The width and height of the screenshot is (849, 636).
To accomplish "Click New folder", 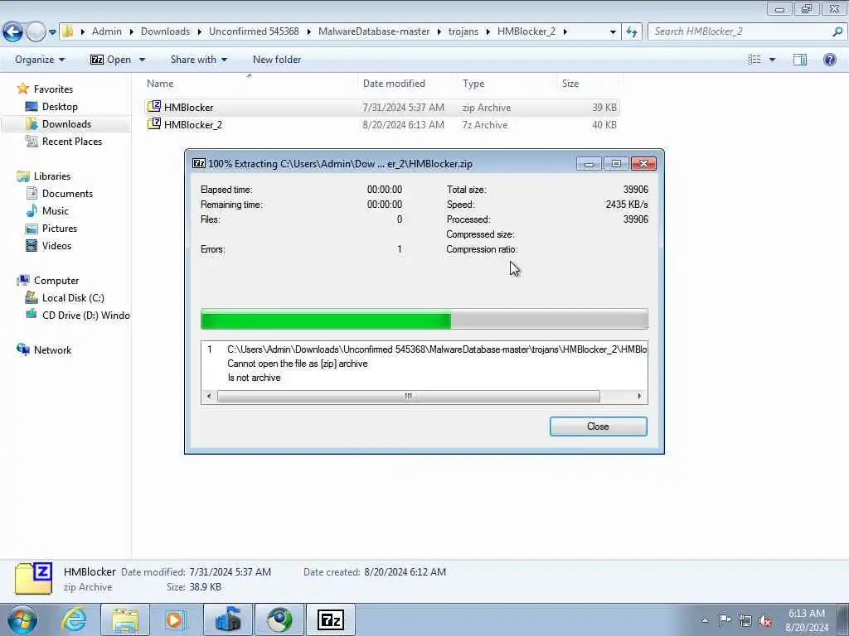I will [277, 60].
